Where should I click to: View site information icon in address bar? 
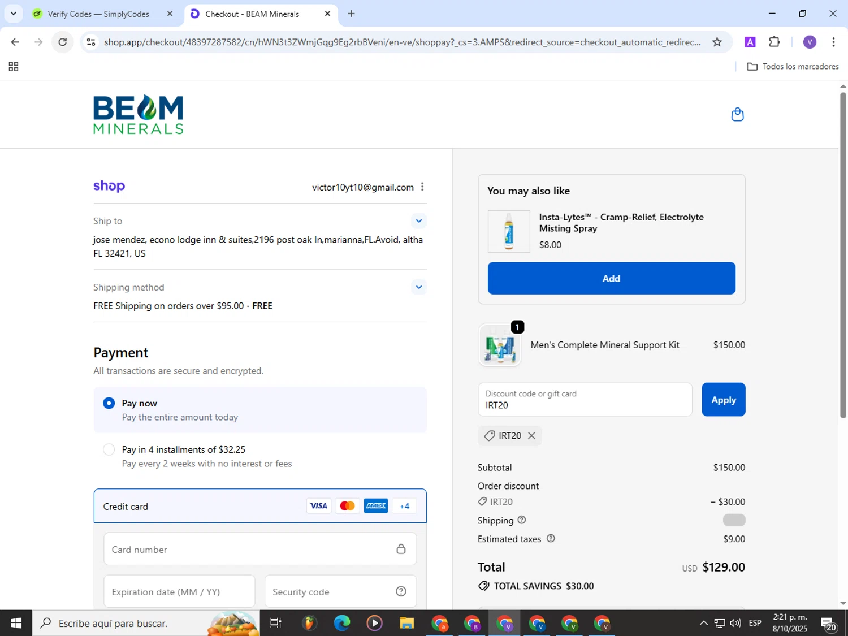point(91,42)
